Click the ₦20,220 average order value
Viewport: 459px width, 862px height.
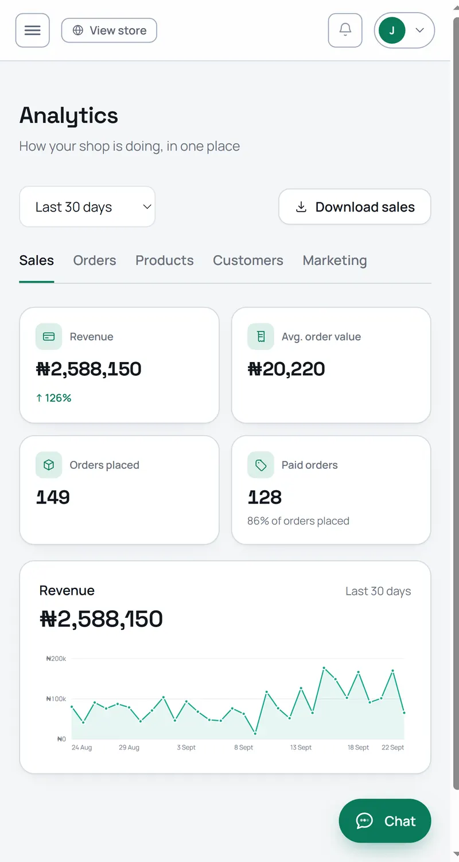pyautogui.click(x=286, y=369)
